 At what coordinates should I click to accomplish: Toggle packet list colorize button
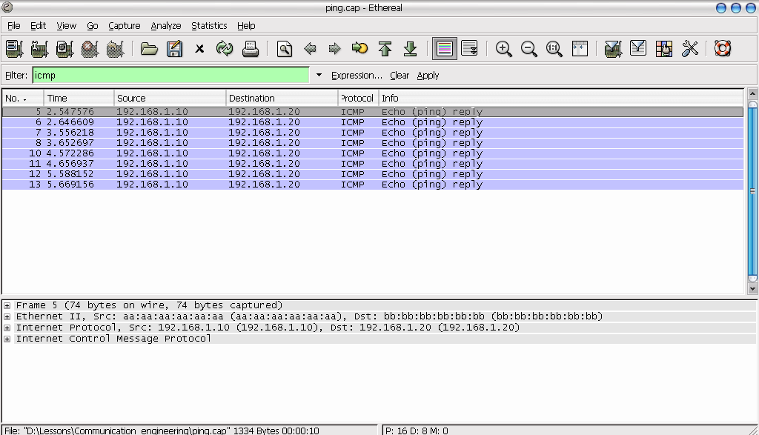445,48
